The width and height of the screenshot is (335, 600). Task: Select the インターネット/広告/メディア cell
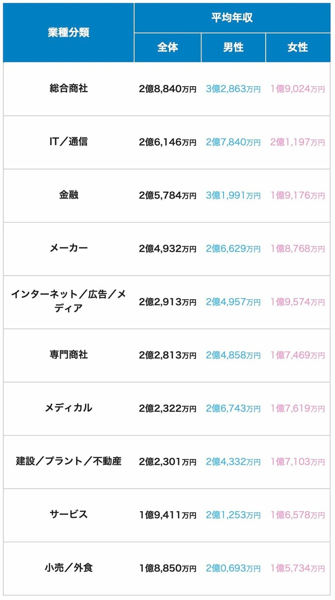coord(69,301)
